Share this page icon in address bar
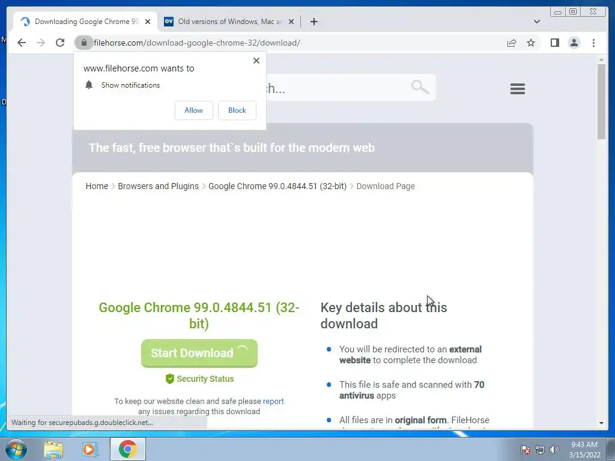 pos(512,43)
